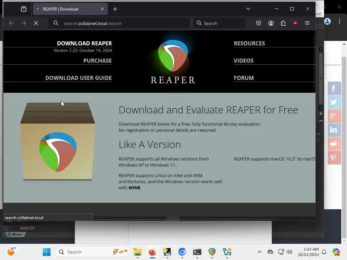This screenshot has width=347, height=260.
Task: Open File Explorer from taskbar
Action: pyautogui.click(x=138, y=252)
